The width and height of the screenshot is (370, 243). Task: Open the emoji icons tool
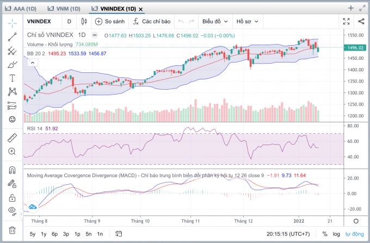(x=13, y=119)
